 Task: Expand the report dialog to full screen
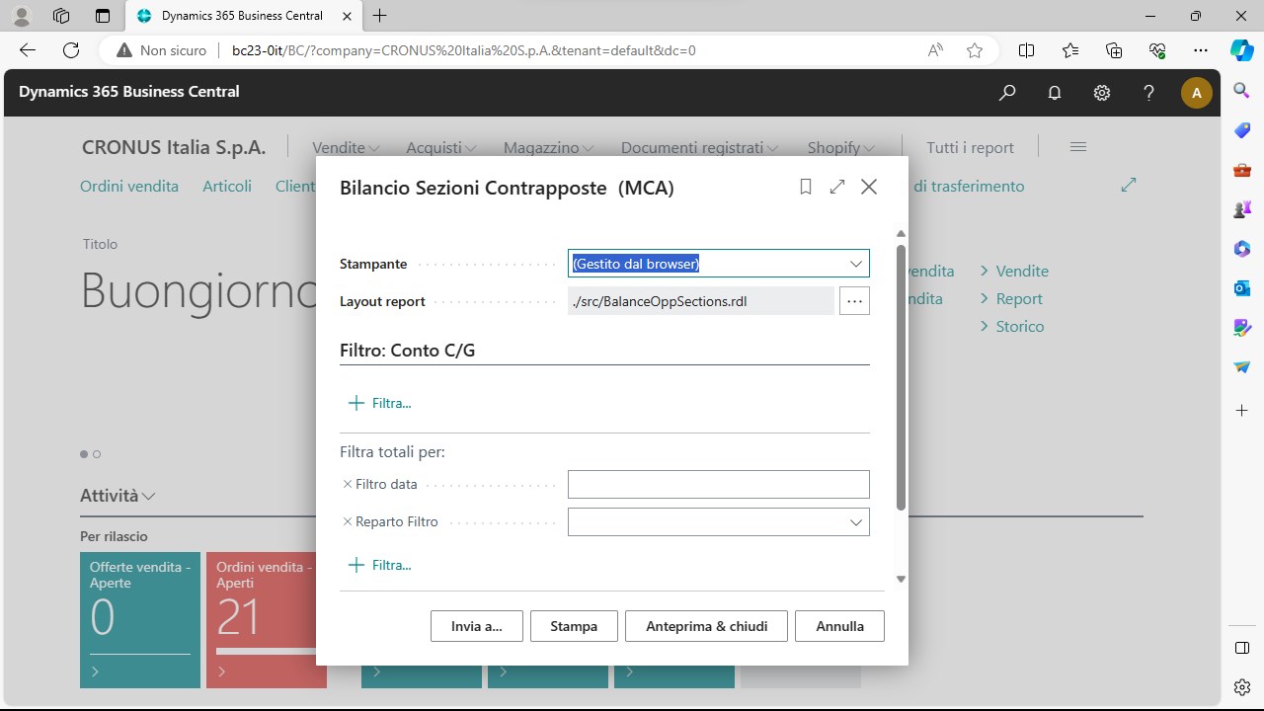tap(837, 187)
